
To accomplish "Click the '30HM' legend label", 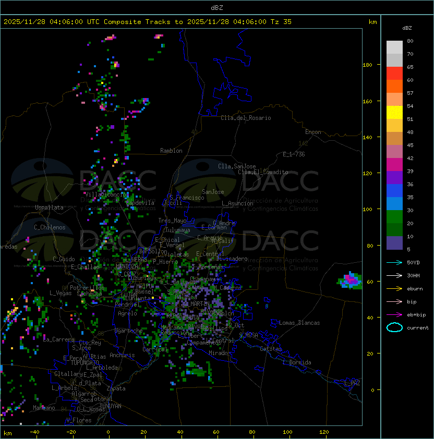I will tap(413, 276).
